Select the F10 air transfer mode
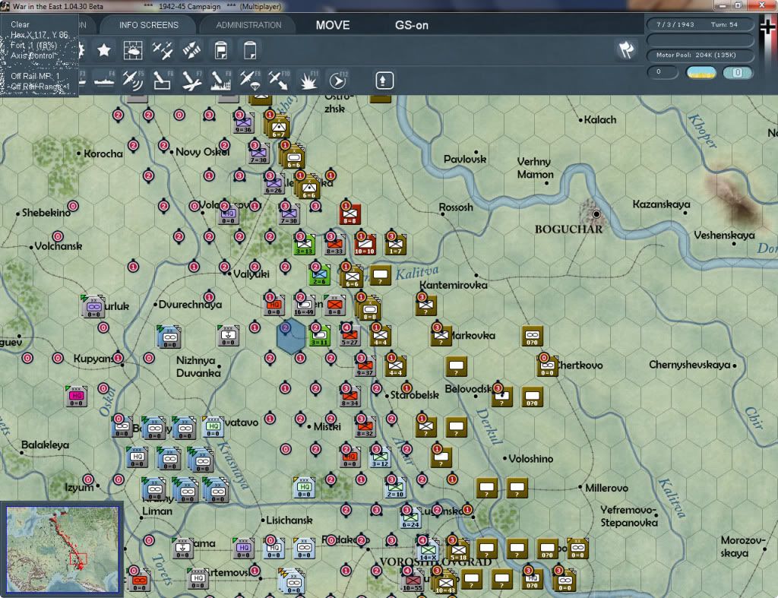This screenshot has width=778, height=598. click(x=279, y=81)
